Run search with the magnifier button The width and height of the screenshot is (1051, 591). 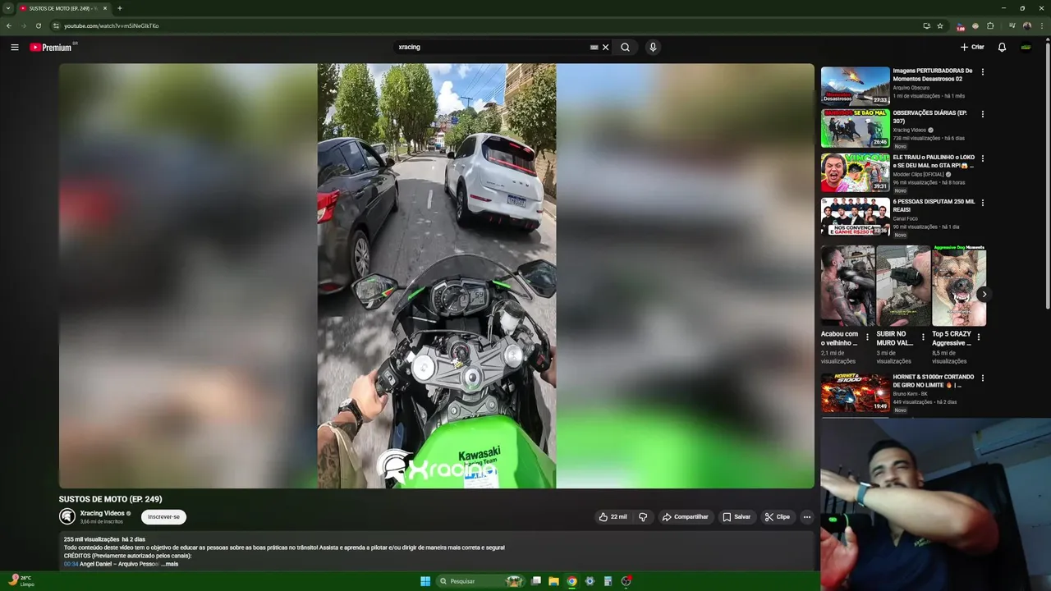point(626,47)
